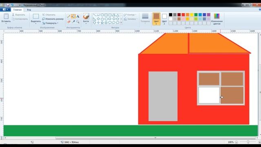Open the shape Fill (Заливка) dropdown
Screen dimensions: 261x147
coord(130,19)
